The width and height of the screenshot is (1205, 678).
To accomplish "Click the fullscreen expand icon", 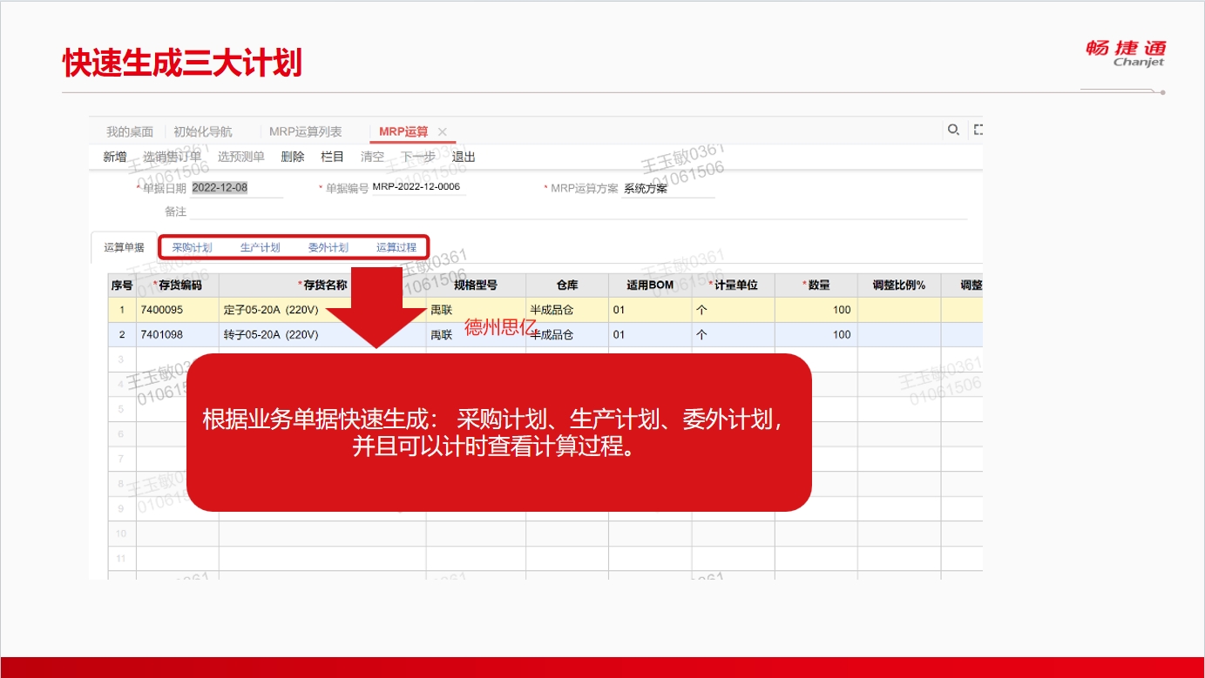I will coord(978,130).
